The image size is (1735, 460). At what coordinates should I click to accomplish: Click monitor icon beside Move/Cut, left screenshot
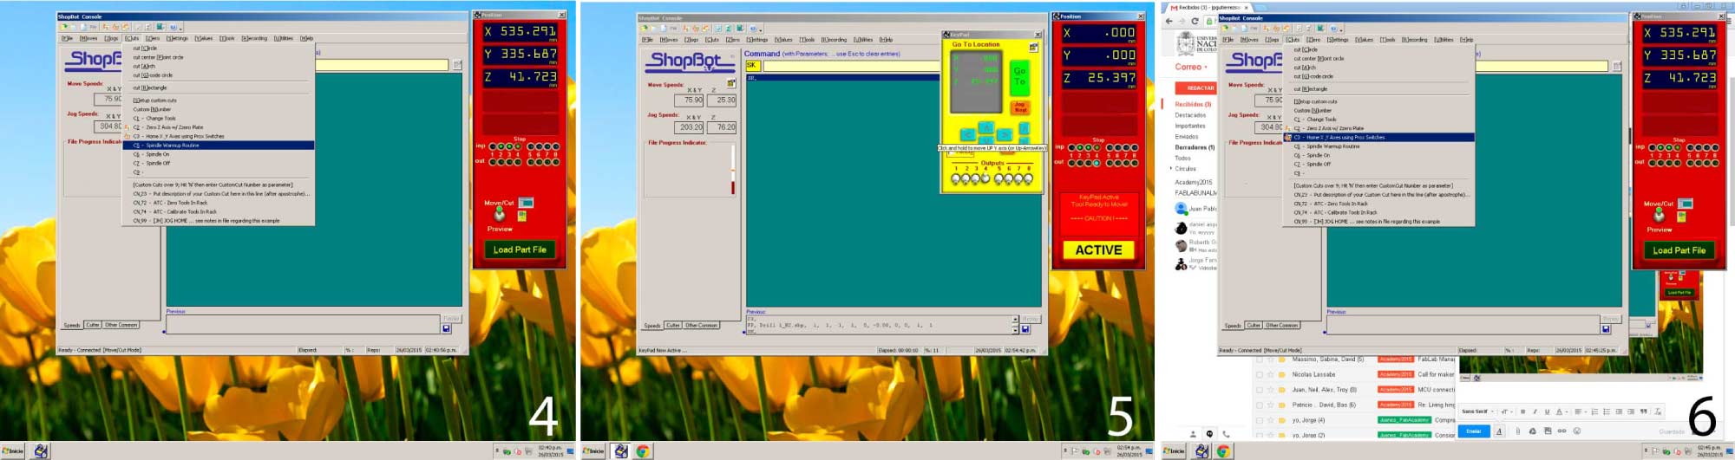click(x=526, y=203)
